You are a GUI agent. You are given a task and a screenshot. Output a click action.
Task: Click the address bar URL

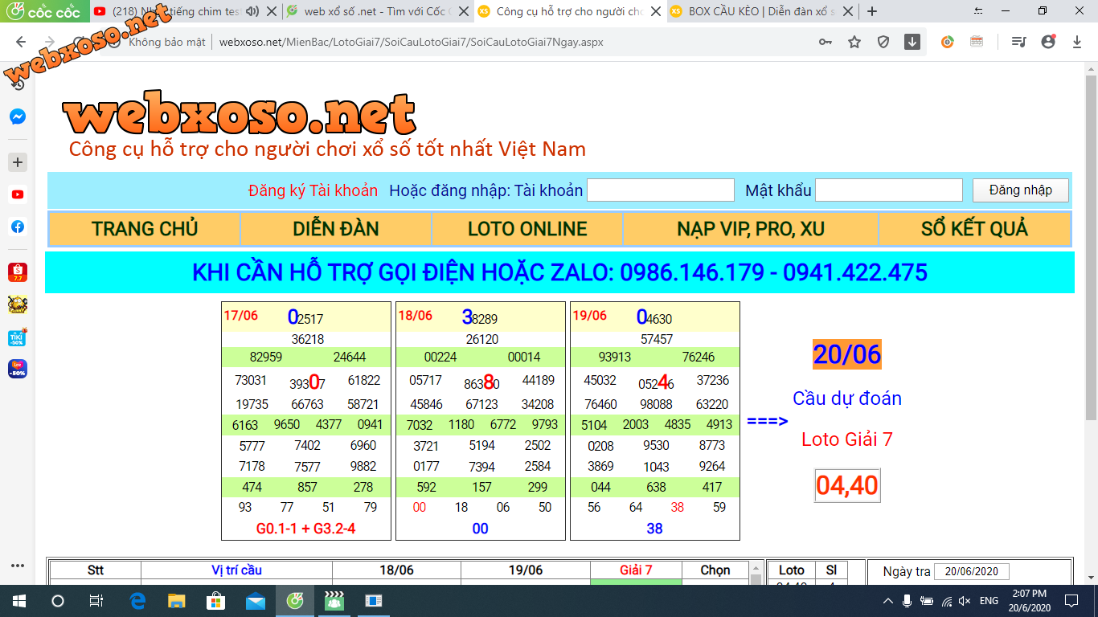(412, 42)
